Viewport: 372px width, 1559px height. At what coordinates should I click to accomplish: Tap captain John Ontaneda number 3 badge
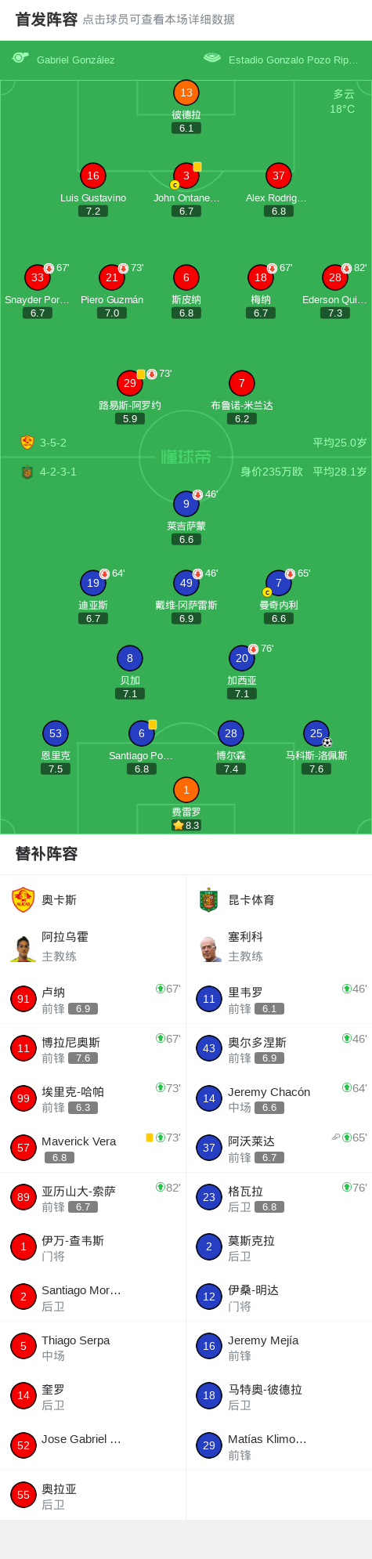[x=186, y=175]
